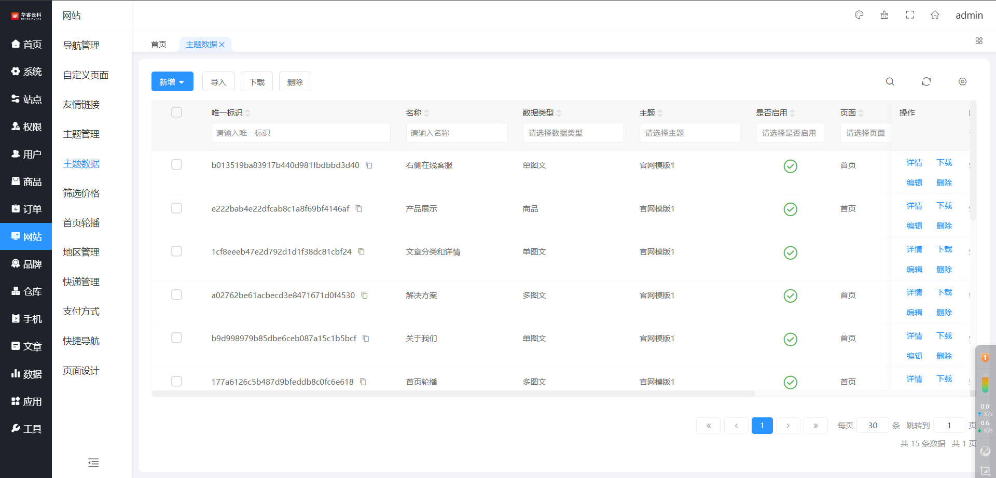
Task: Expand the 新增 dropdown button
Action: 172,82
